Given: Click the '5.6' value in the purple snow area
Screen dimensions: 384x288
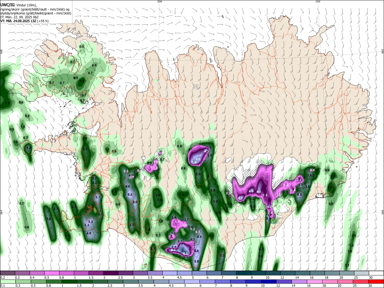Looking at the screenshot, I should (x=198, y=159).
